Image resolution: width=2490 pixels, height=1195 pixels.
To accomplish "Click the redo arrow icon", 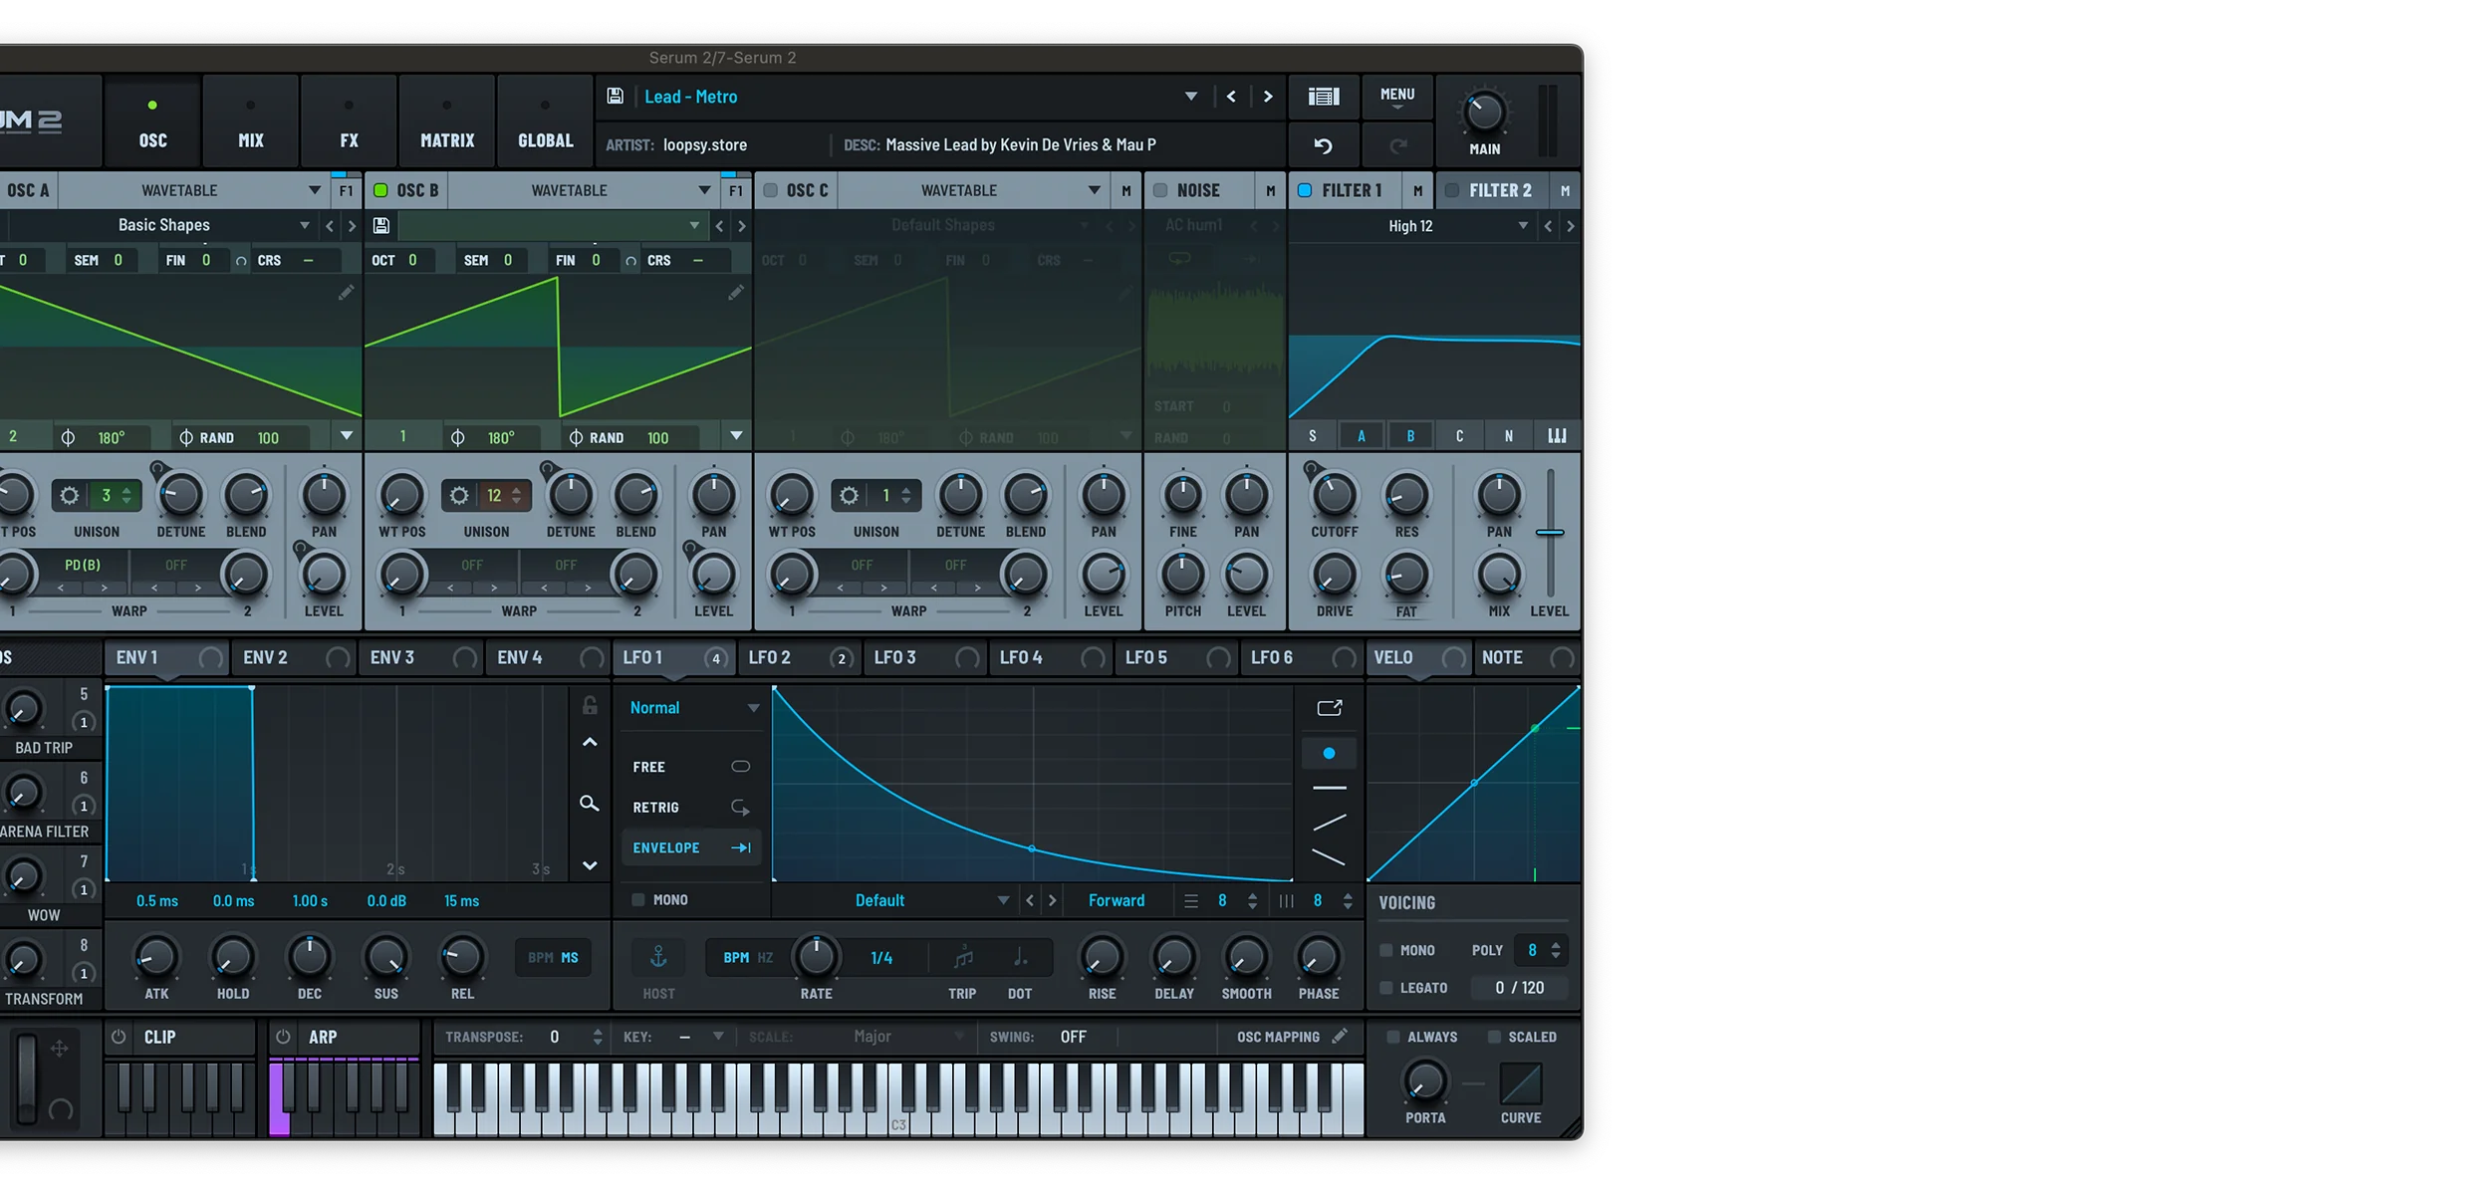I will point(1398,146).
